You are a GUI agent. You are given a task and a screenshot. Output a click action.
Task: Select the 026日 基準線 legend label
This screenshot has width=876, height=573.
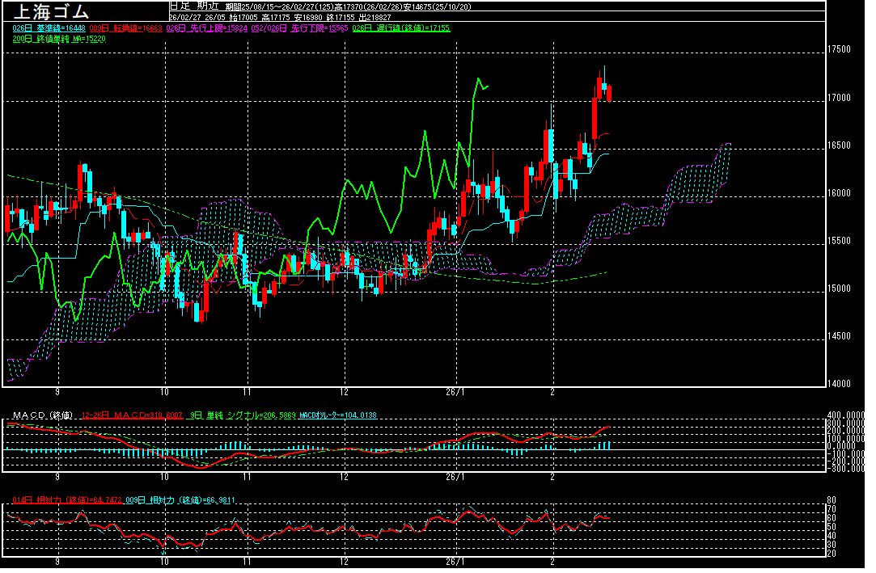click(x=46, y=28)
